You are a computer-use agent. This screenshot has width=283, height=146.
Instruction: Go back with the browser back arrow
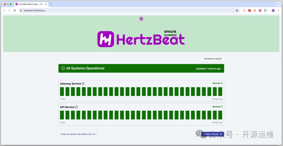click(4, 10)
